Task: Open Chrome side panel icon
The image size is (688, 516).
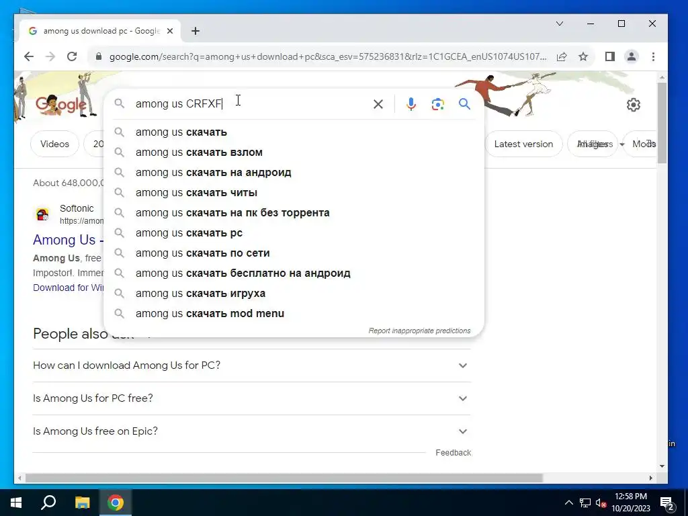Action: tap(610, 56)
